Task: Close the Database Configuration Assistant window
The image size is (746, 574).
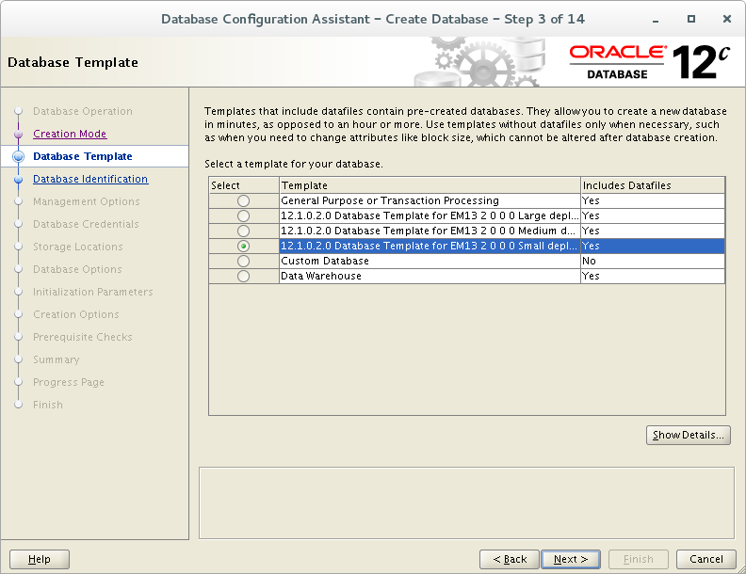Action: [x=727, y=19]
